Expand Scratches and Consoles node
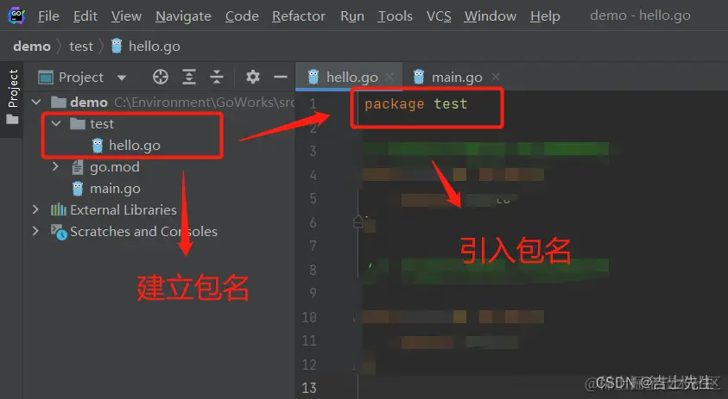This screenshot has width=728, height=399. point(35,230)
